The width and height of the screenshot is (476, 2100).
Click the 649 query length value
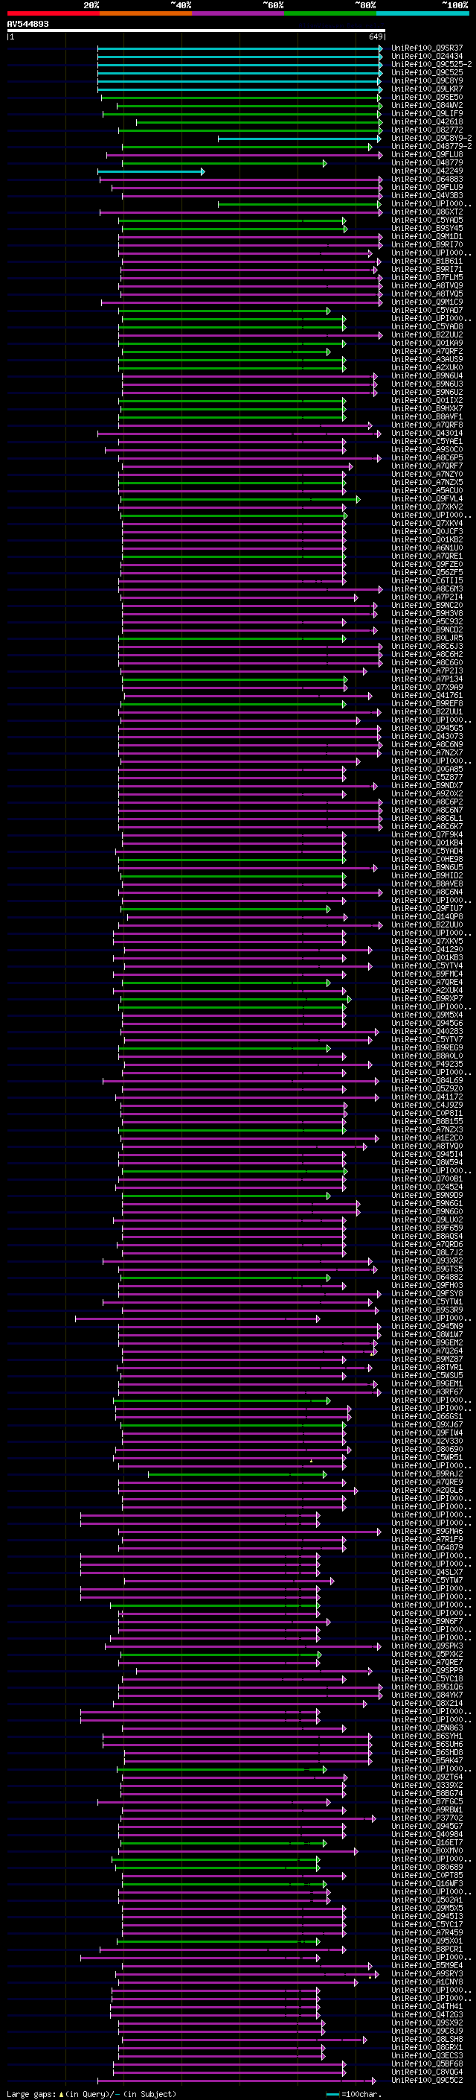[x=375, y=37]
